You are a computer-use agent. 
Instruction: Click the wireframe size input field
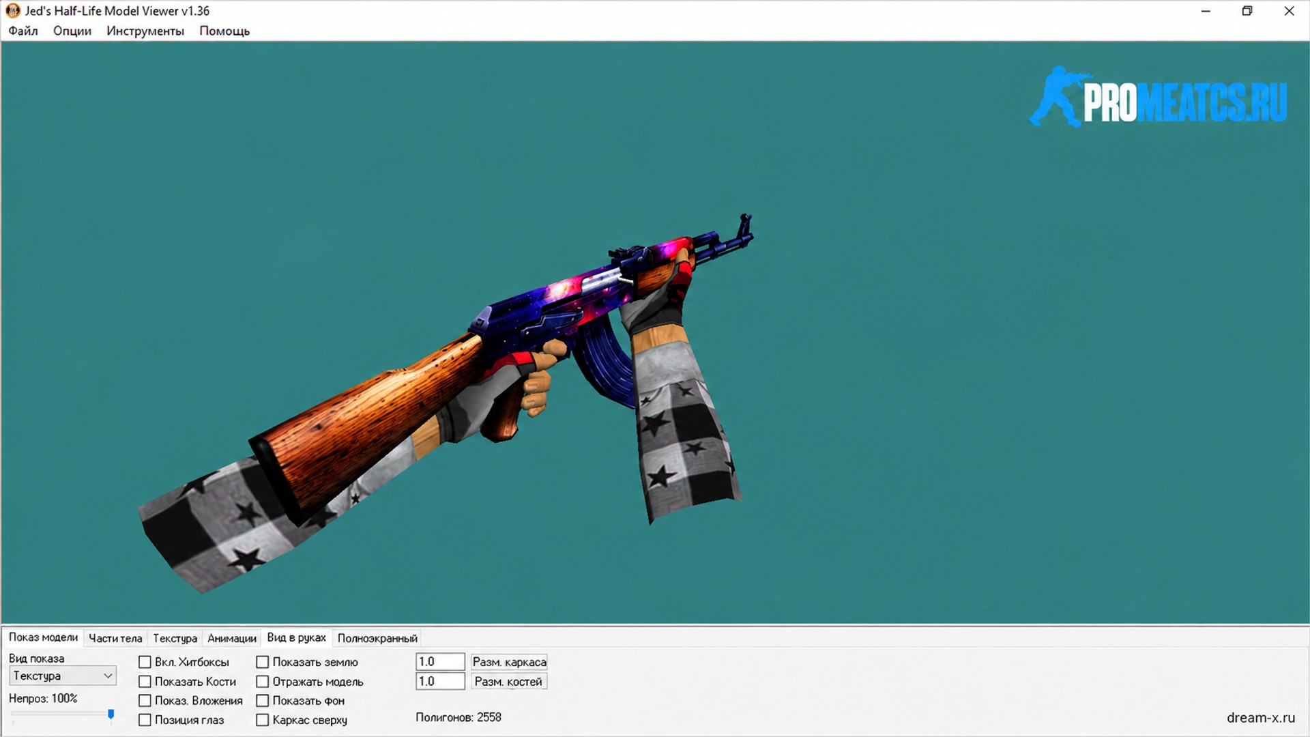coord(440,662)
